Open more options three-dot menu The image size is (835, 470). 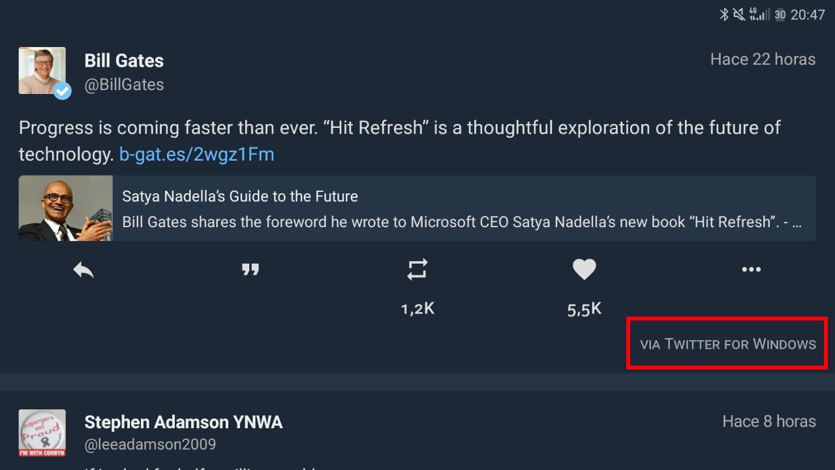751,270
